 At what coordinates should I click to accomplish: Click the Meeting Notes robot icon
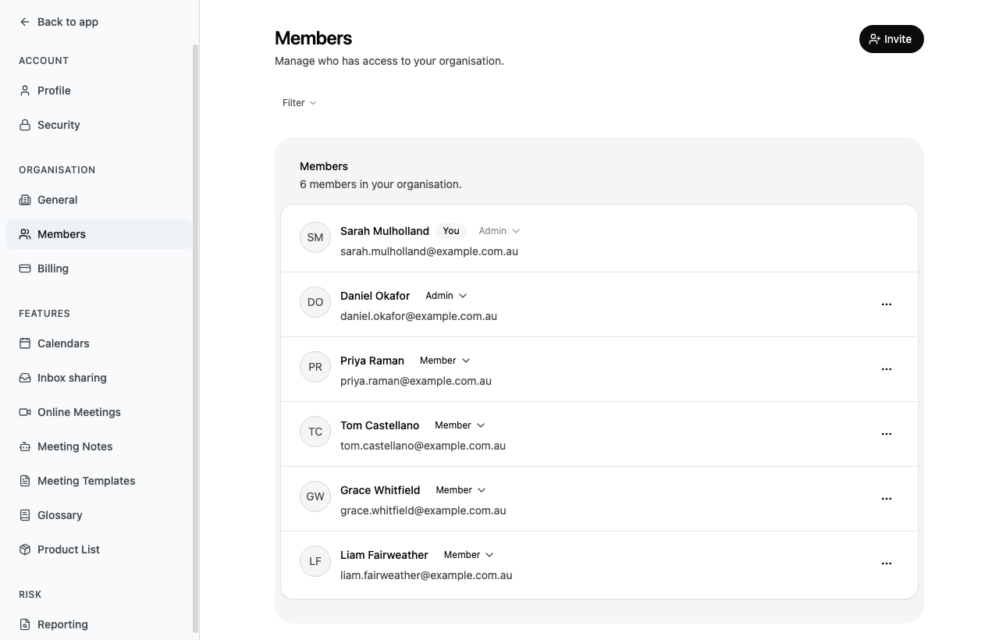click(x=25, y=446)
